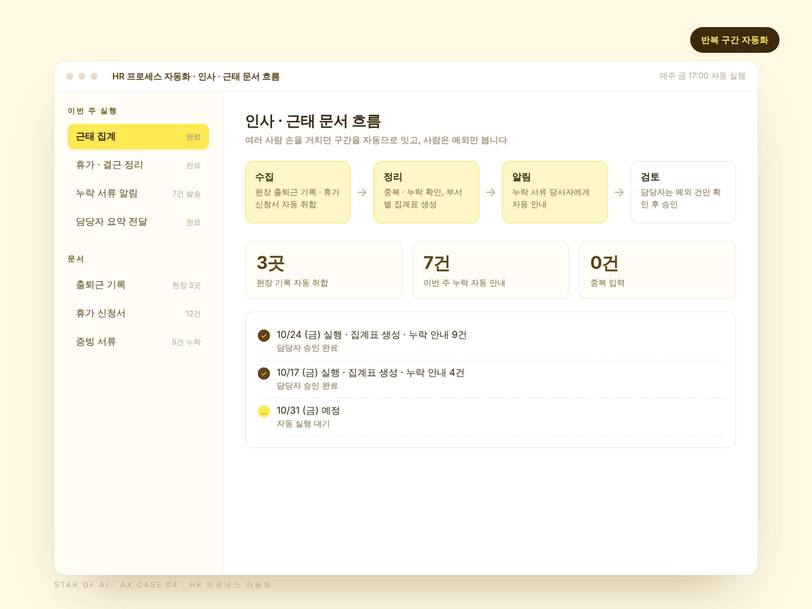Click the 12건 count label
This screenshot has width=812, height=609.
pyautogui.click(x=193, y=314)
